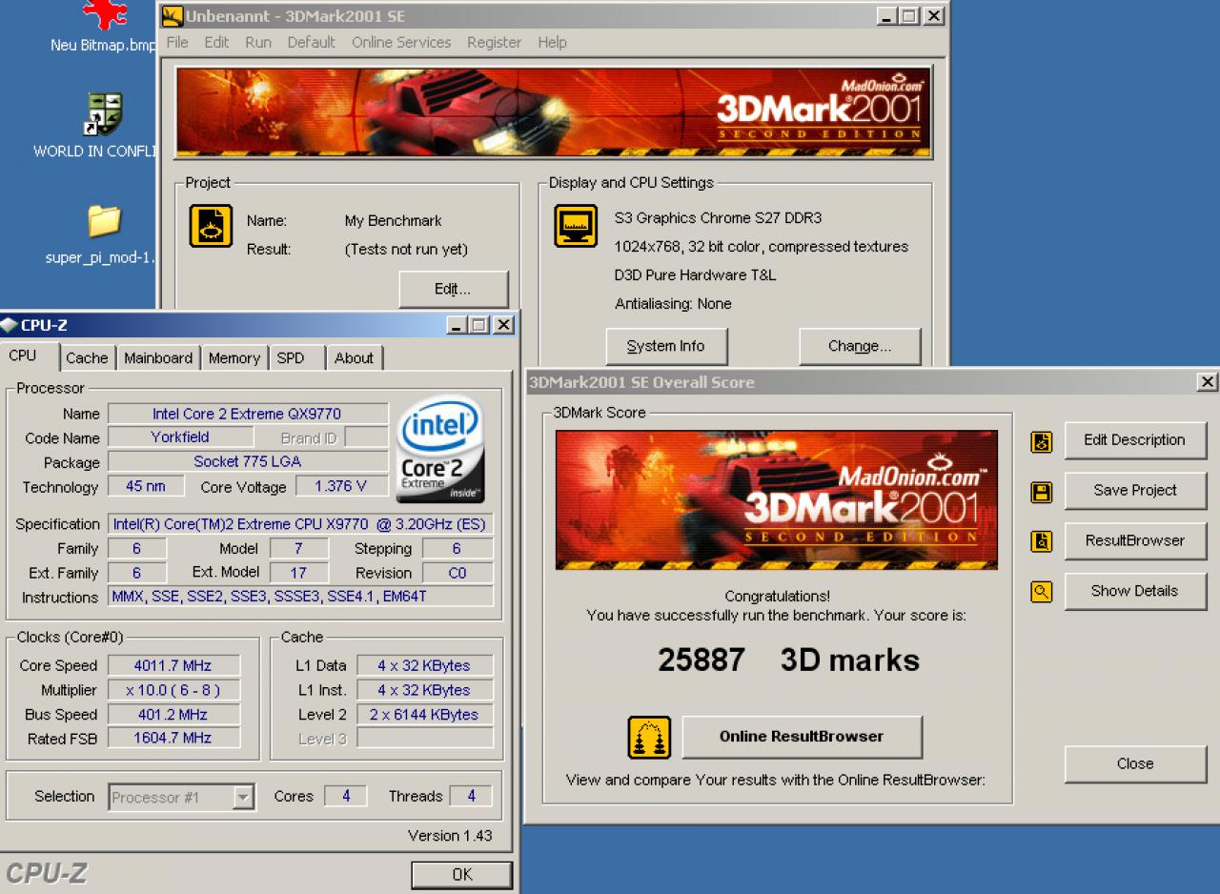This screenshot has height=894, width=1220.
Task: Click the Package field Socket 775 LGA
Action: pos(248,461)
